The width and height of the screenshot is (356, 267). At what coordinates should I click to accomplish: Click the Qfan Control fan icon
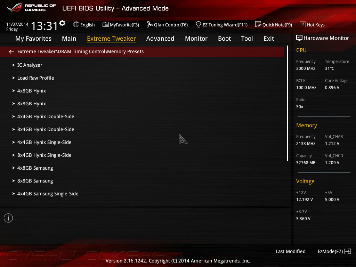pos(149,24)
